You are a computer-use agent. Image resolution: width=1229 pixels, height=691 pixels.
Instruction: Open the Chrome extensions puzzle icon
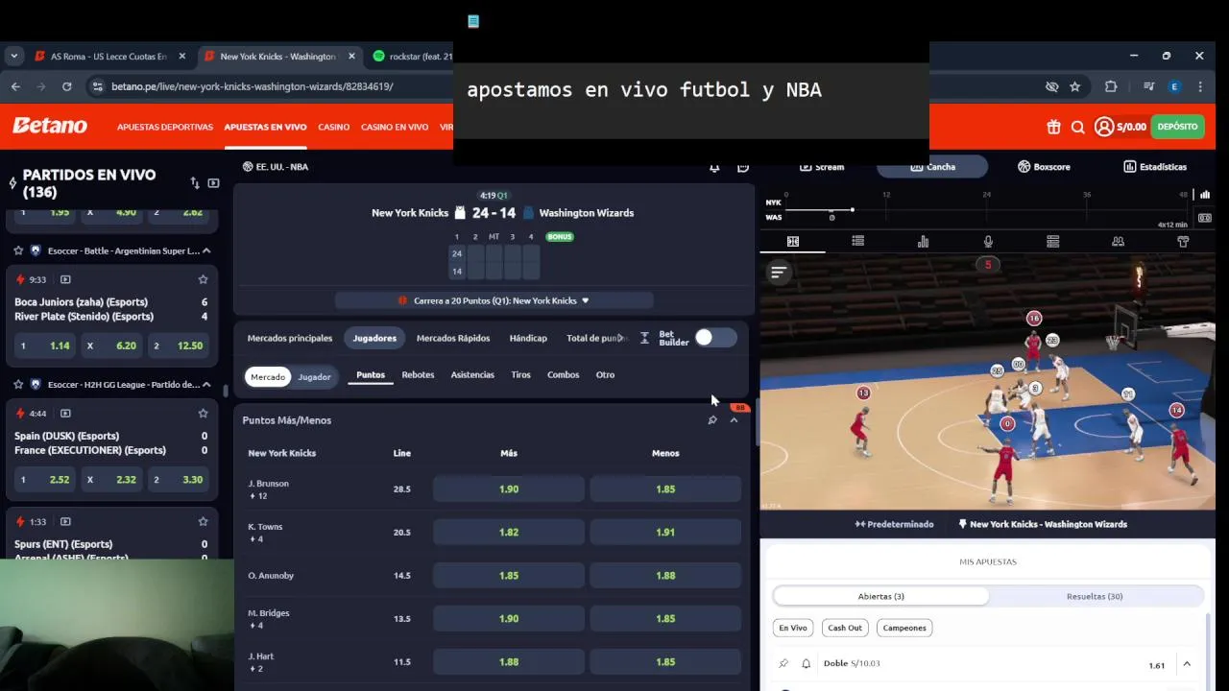1111,86
